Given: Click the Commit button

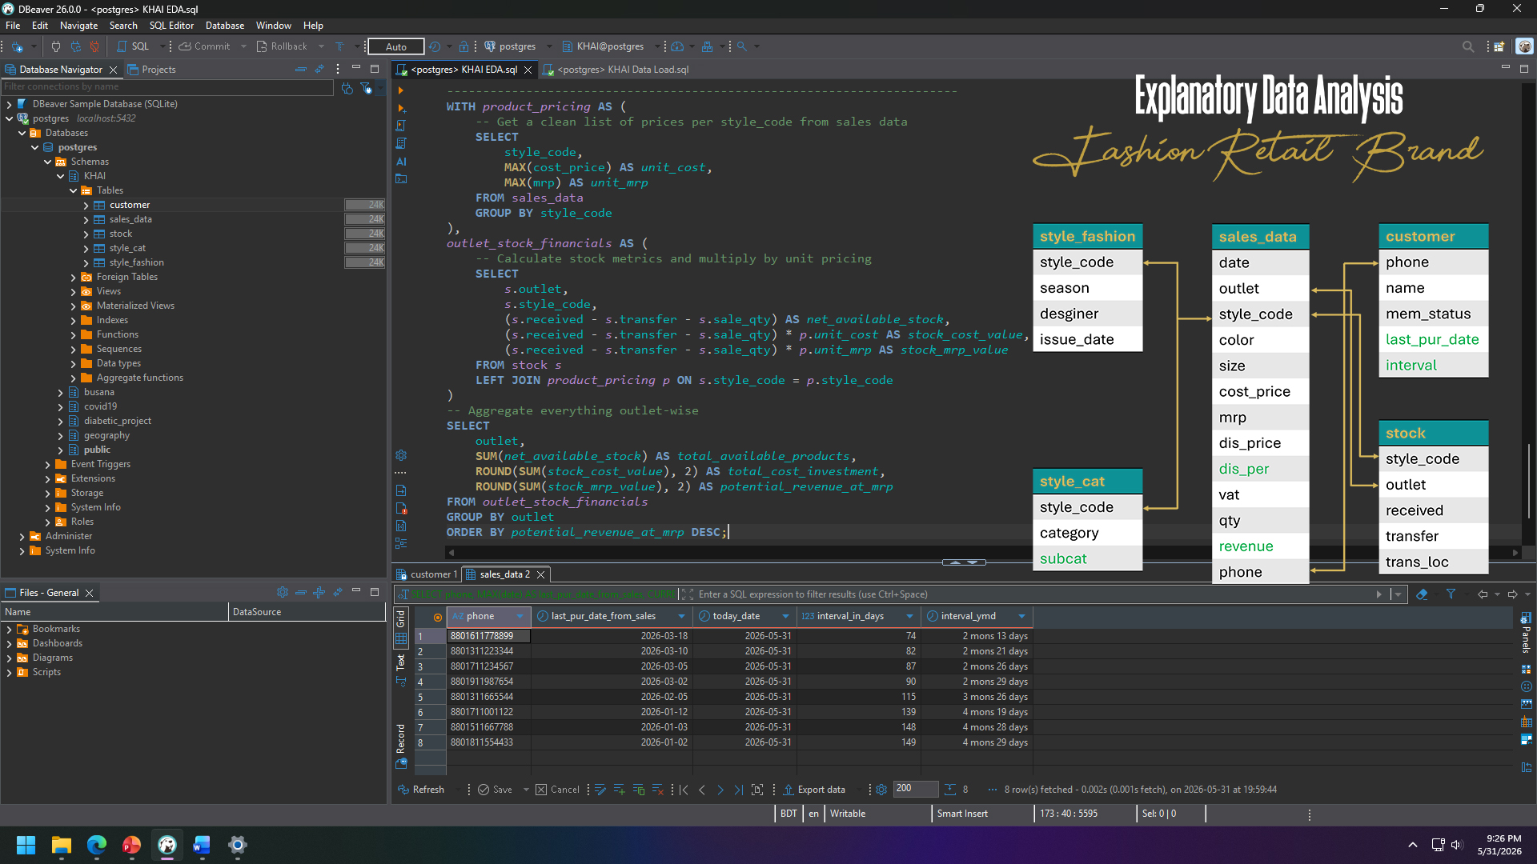Looking at the screenshot, I should click(205, 46).
